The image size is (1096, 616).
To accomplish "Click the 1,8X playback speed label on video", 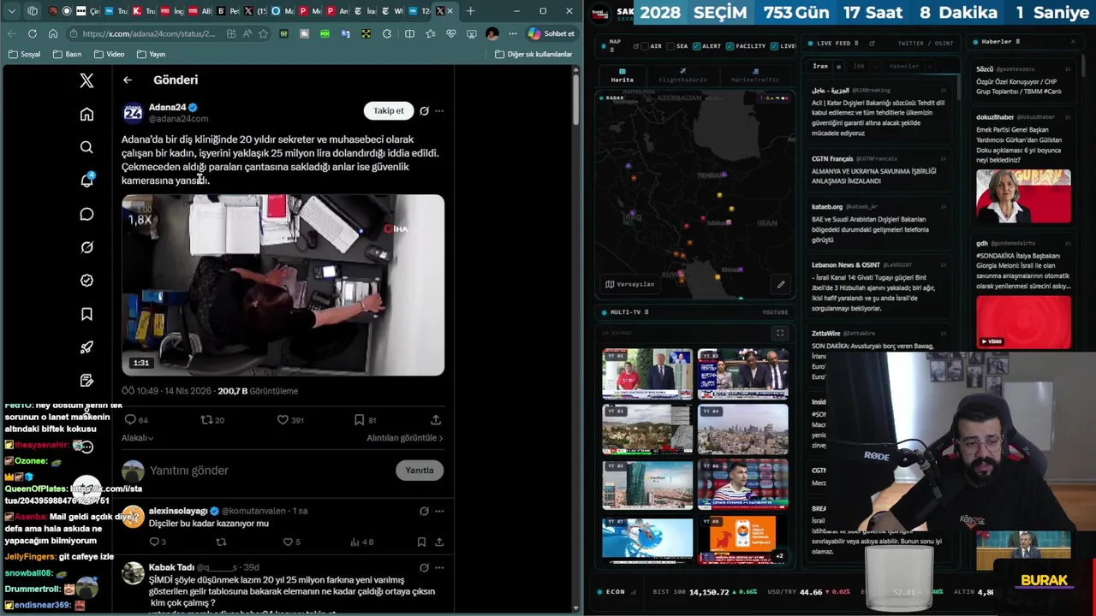I will pos(140,220).
